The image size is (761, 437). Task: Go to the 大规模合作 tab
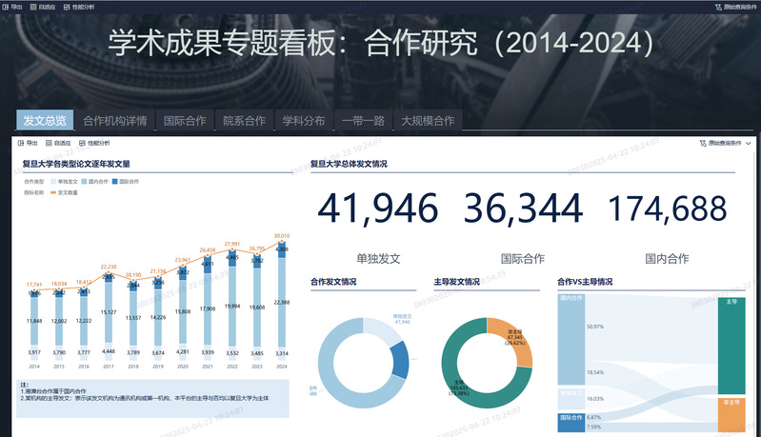coord(428,121)
